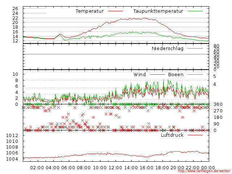This screenshot has height=174, width=232.
Task: Click the 02:00 time axis label
Action: (37, 168)
